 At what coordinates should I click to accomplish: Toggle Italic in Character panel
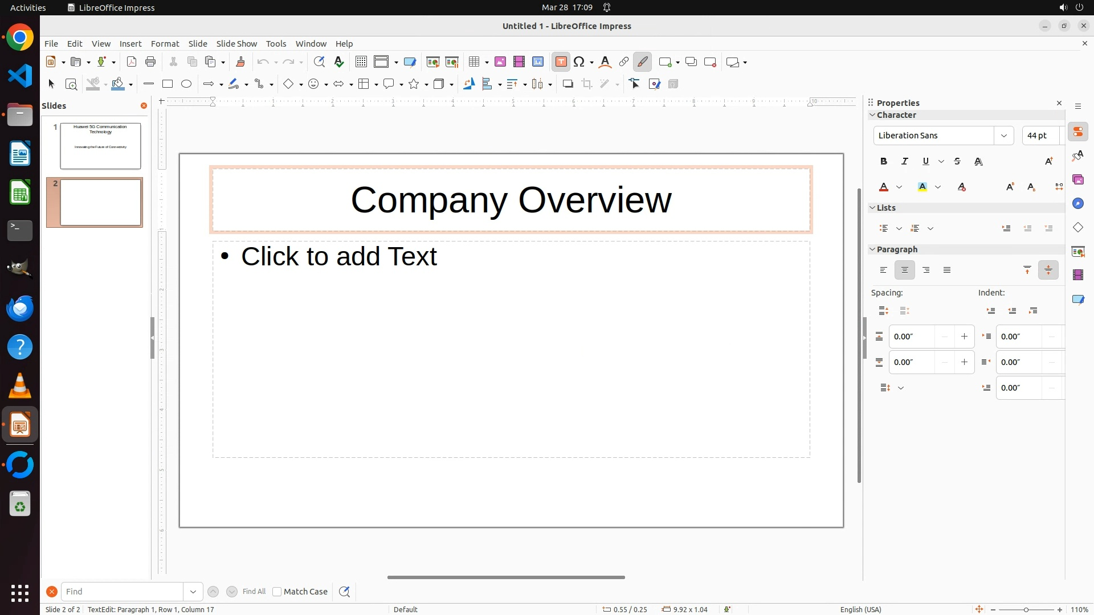tap(905, 162)
